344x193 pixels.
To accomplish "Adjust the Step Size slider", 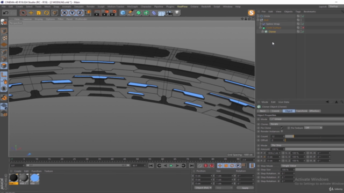I will coord(319,169).
